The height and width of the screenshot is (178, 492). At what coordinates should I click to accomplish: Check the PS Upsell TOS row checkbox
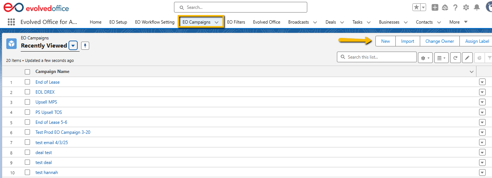tap(27, 112)
